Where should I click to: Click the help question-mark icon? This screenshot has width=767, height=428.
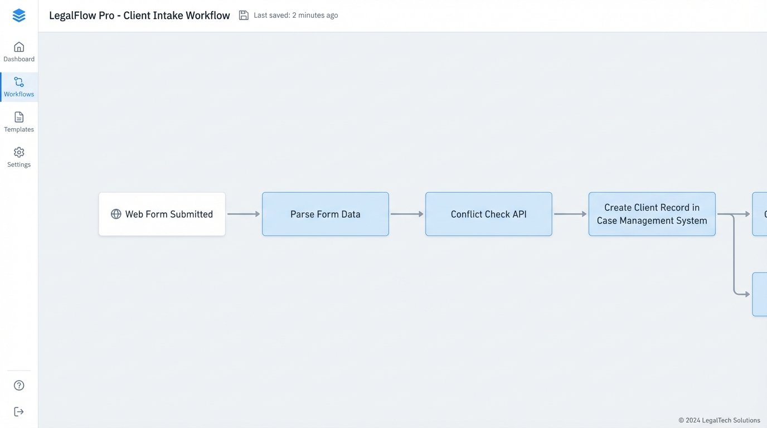coord(18,385)
